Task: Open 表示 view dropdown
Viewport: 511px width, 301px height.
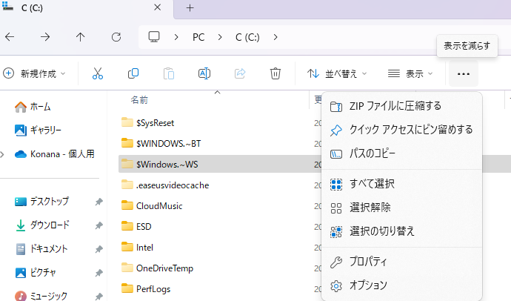Action: 410,73
